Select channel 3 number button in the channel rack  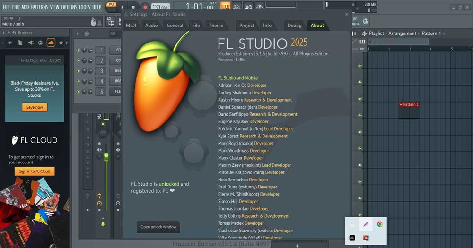pos(101,71)
